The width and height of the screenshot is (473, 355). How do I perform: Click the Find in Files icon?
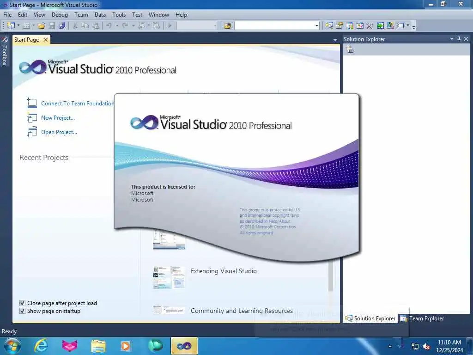coord(228,26)
